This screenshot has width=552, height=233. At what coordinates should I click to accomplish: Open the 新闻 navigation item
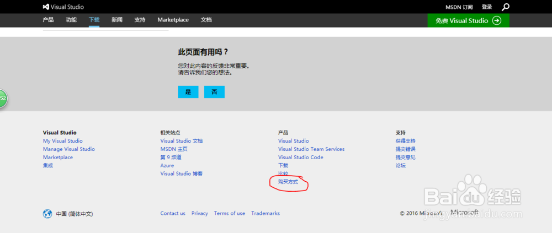117,20
